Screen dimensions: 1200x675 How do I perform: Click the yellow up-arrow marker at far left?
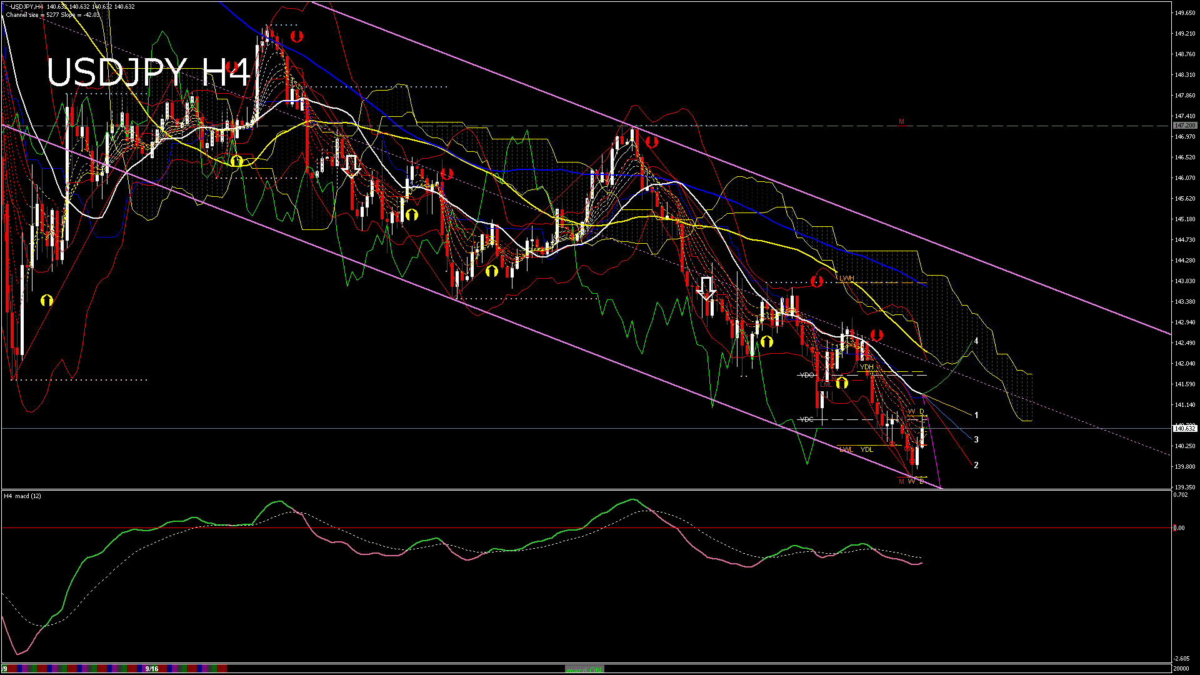[47, 301]
